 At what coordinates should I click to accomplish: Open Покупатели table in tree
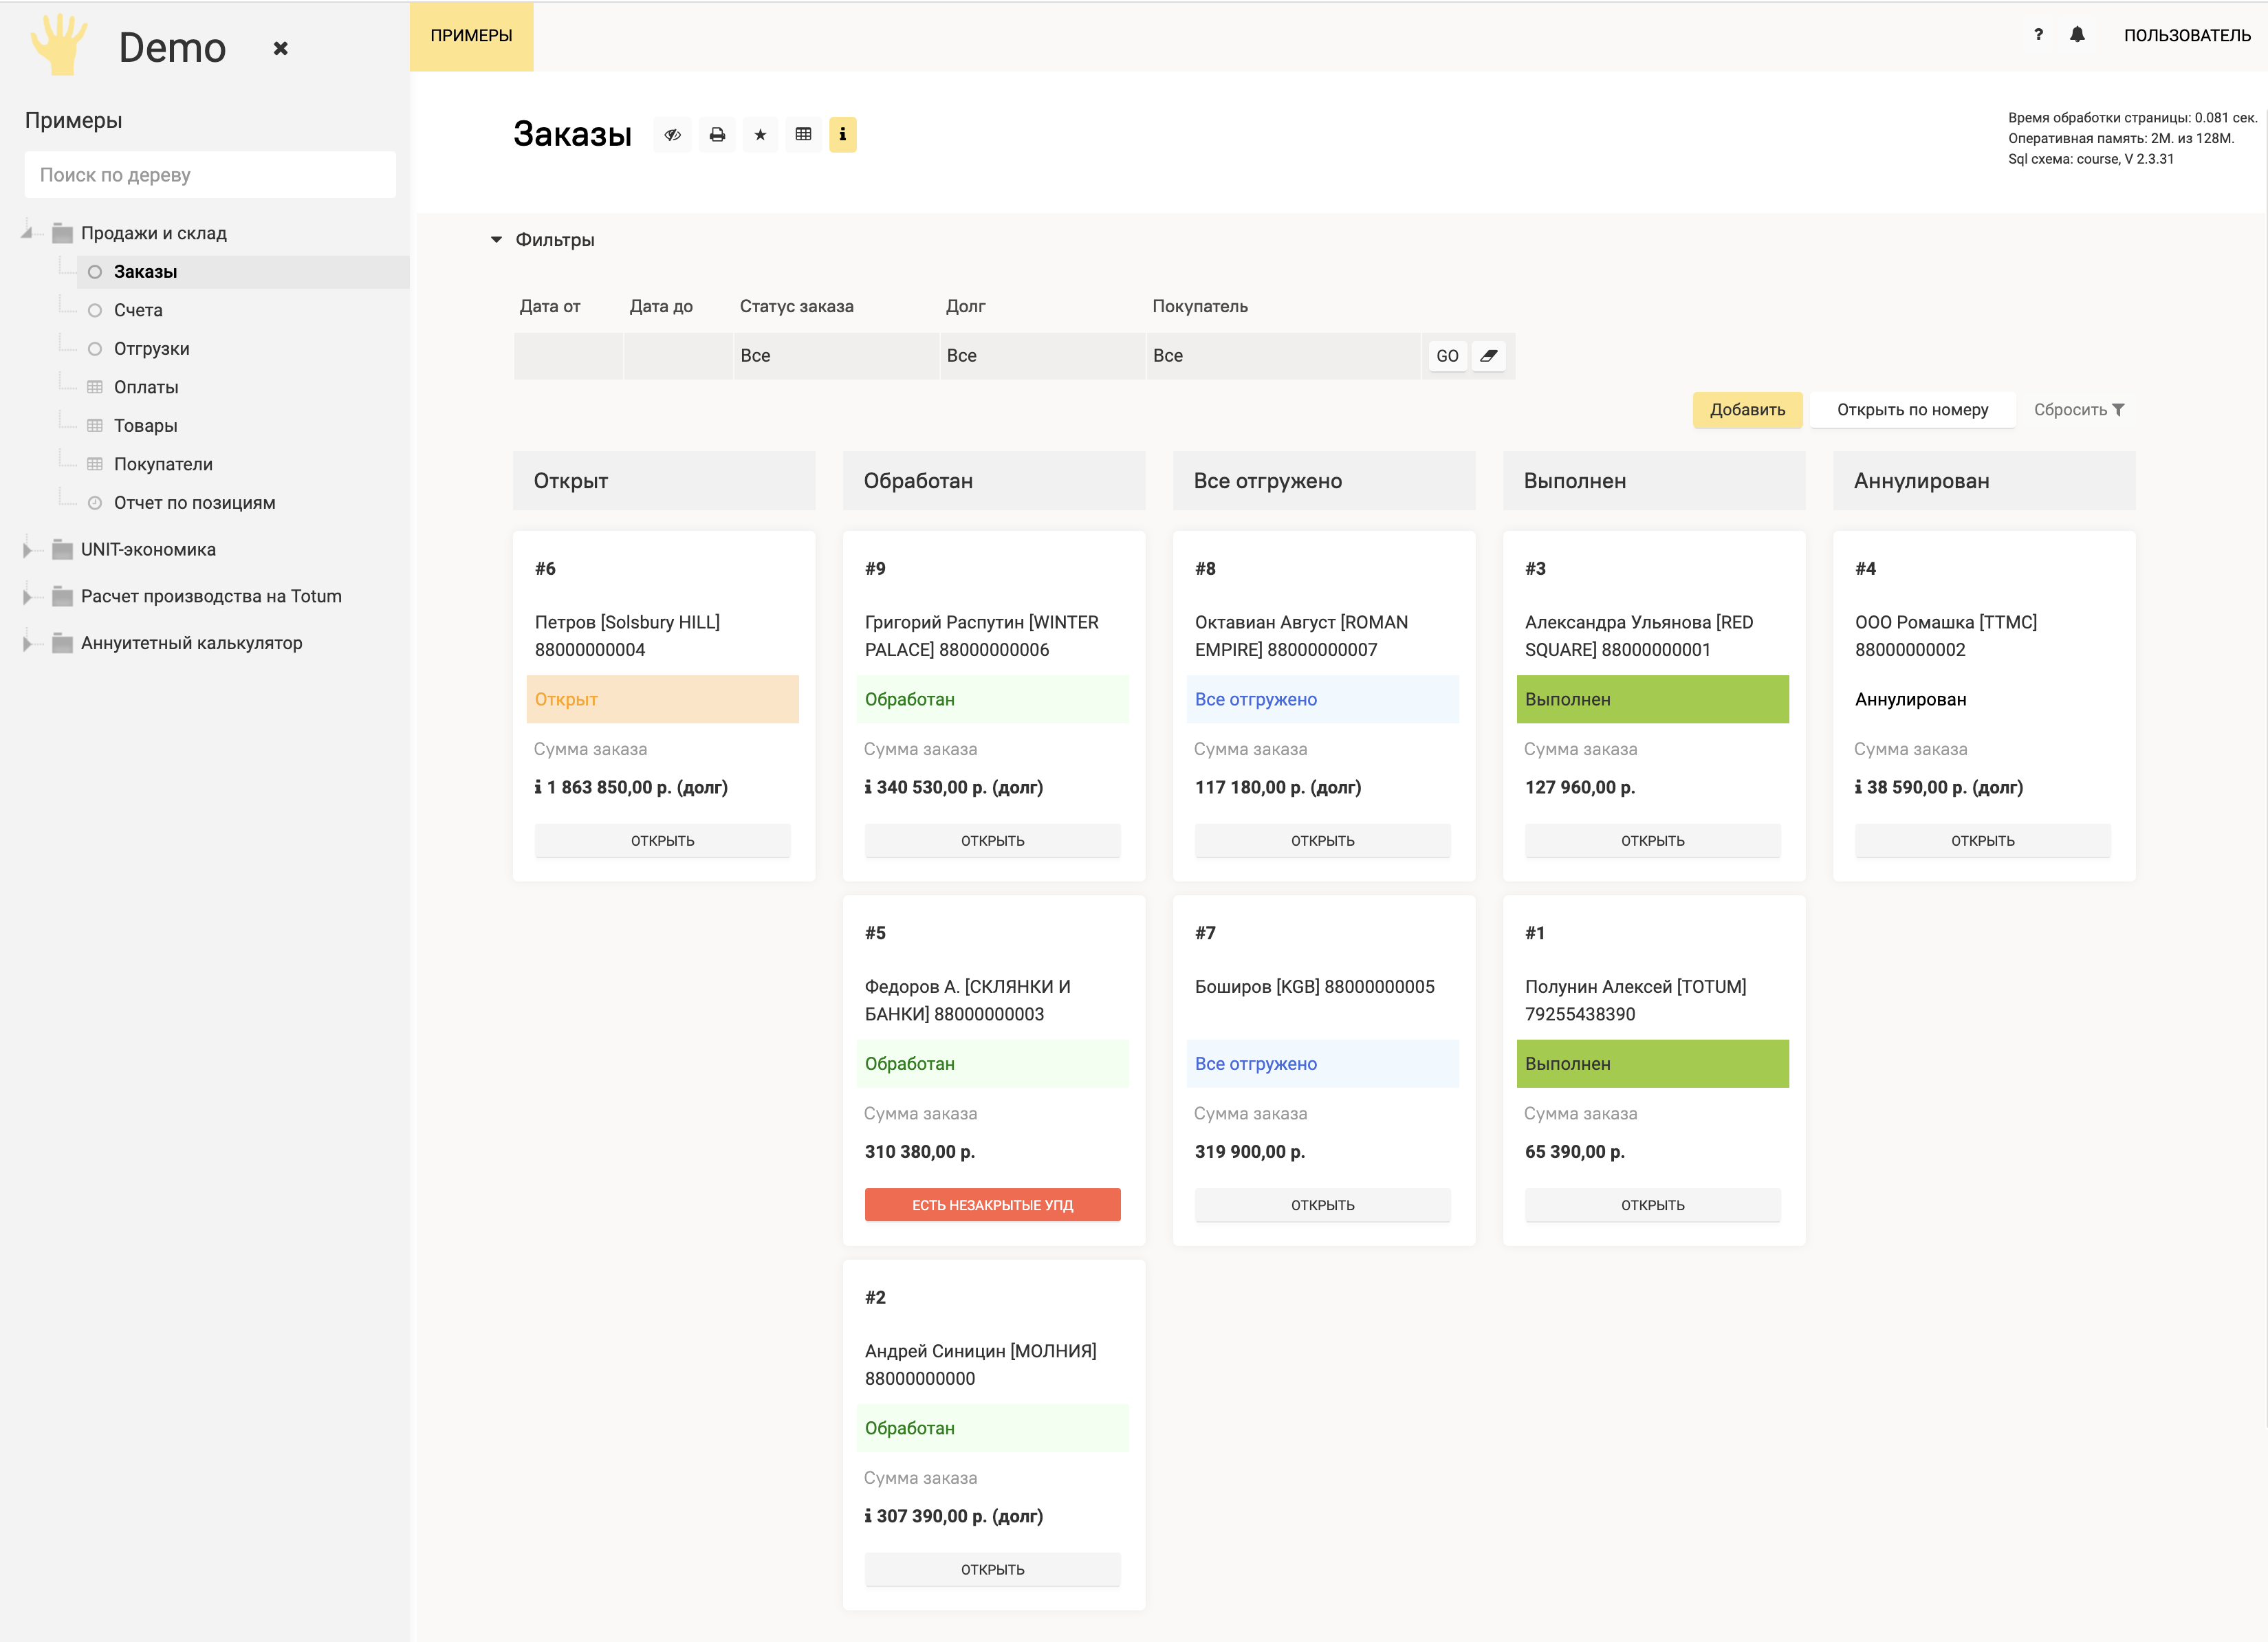coord(163,464)
